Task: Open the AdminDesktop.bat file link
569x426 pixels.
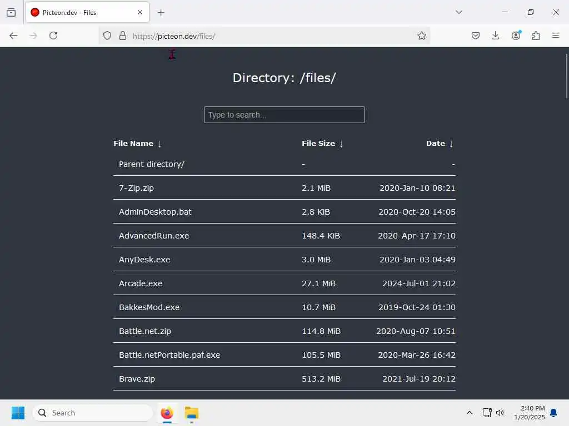Action: 156,212
